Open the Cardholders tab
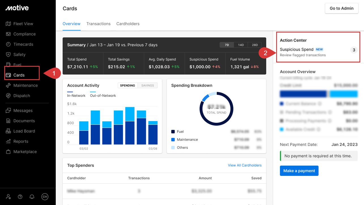This screenshot has height=205, width=364. pyautogui.click(x=128, y=24)
